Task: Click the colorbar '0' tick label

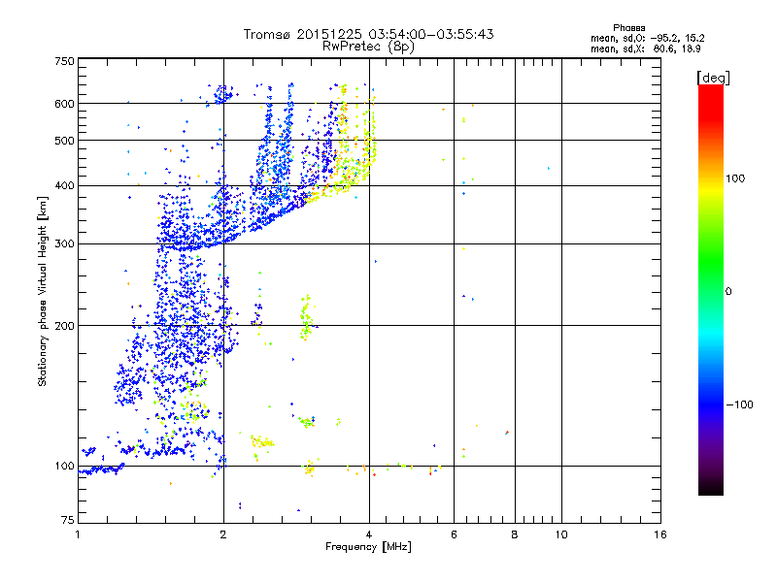Action: click(728, 292)
